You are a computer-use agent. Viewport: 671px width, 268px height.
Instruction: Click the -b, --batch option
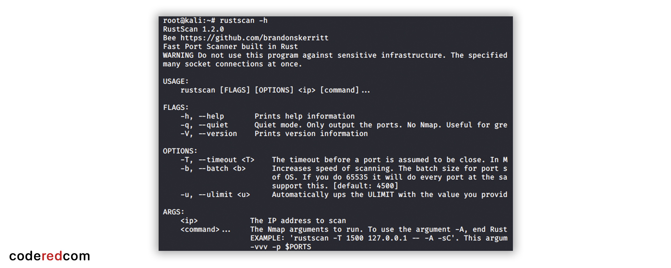coord(213,169)
